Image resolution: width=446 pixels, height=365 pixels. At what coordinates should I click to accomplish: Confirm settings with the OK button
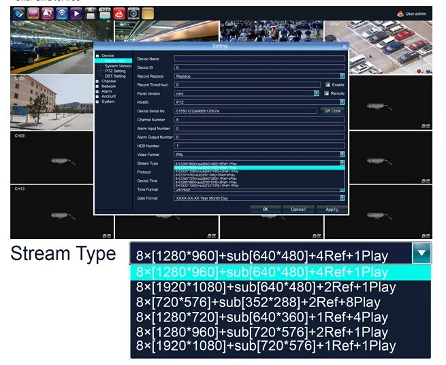tap(265, 209)
